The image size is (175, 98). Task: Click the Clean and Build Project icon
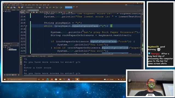47,7
